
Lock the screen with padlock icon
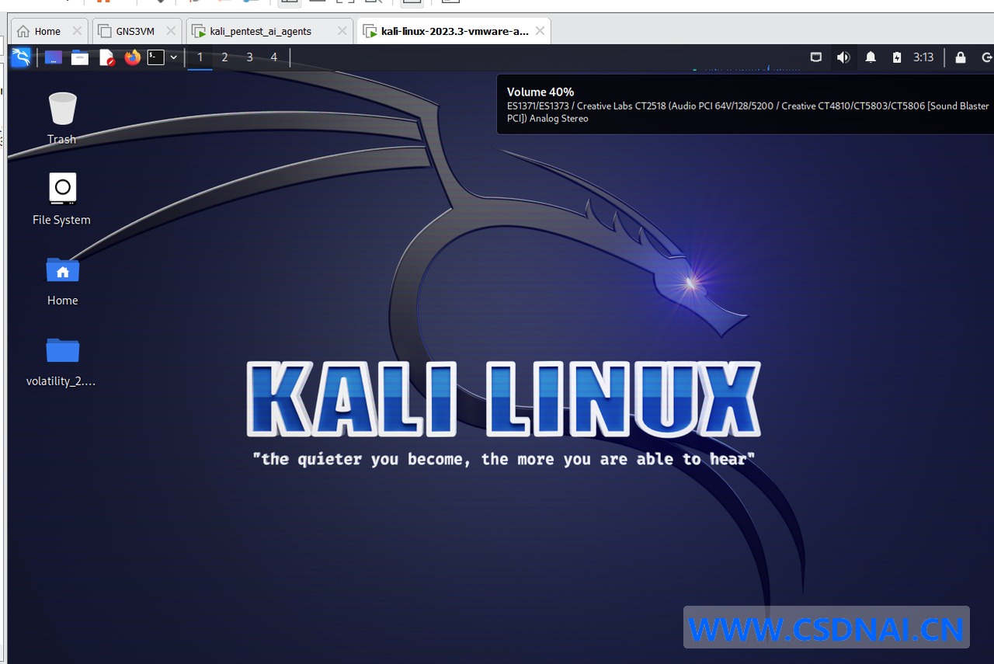(x=961, y=57)
